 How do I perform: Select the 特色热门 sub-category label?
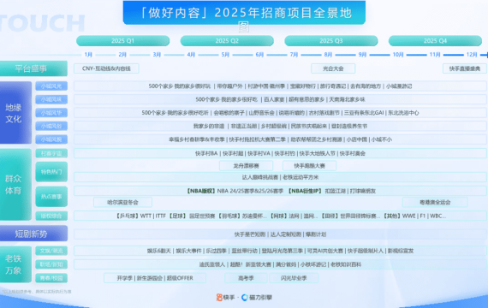(51, 172)
